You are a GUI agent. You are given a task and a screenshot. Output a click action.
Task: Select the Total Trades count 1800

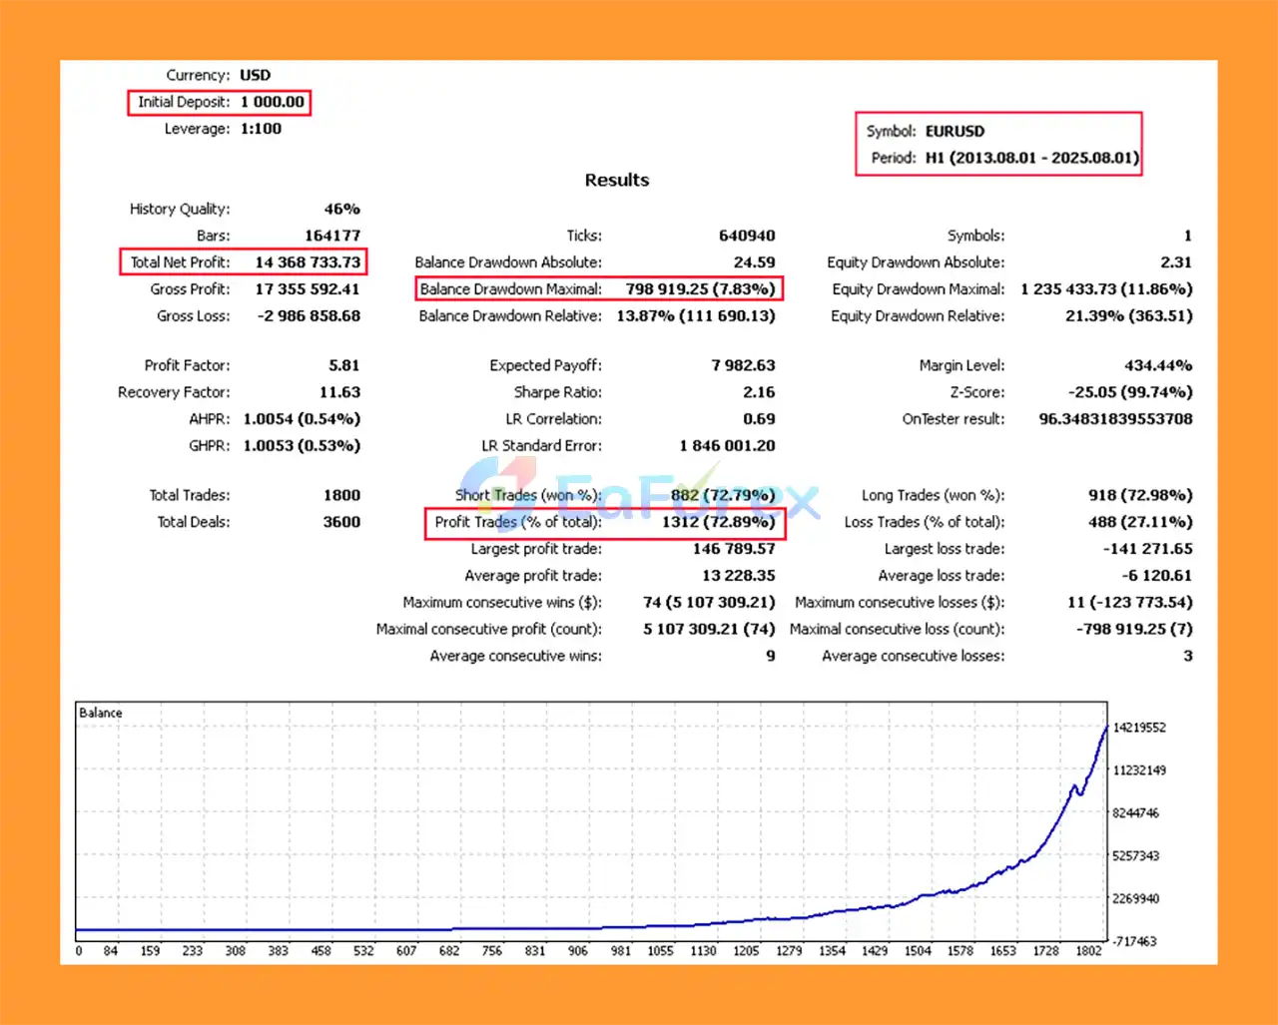click(341, 495)
